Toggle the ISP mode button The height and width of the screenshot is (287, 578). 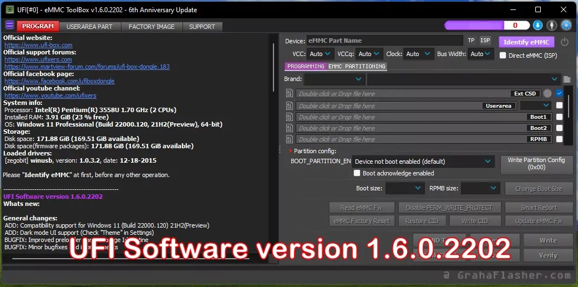pyautogui.click(x=485, y=41)
